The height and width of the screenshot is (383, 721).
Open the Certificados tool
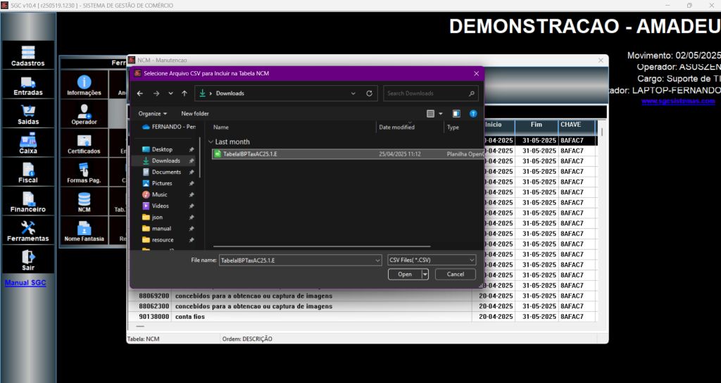click(x=84, y=143)
